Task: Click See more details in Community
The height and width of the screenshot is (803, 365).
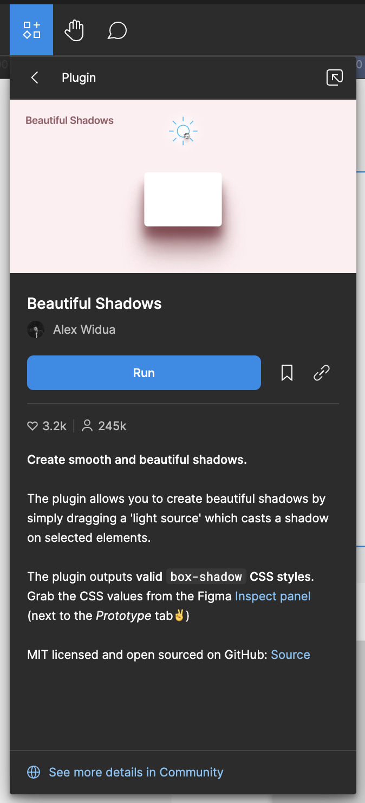Action: click(136, 772)
